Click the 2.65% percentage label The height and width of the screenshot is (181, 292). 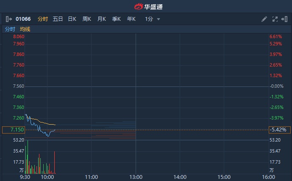tap(275, 65)
